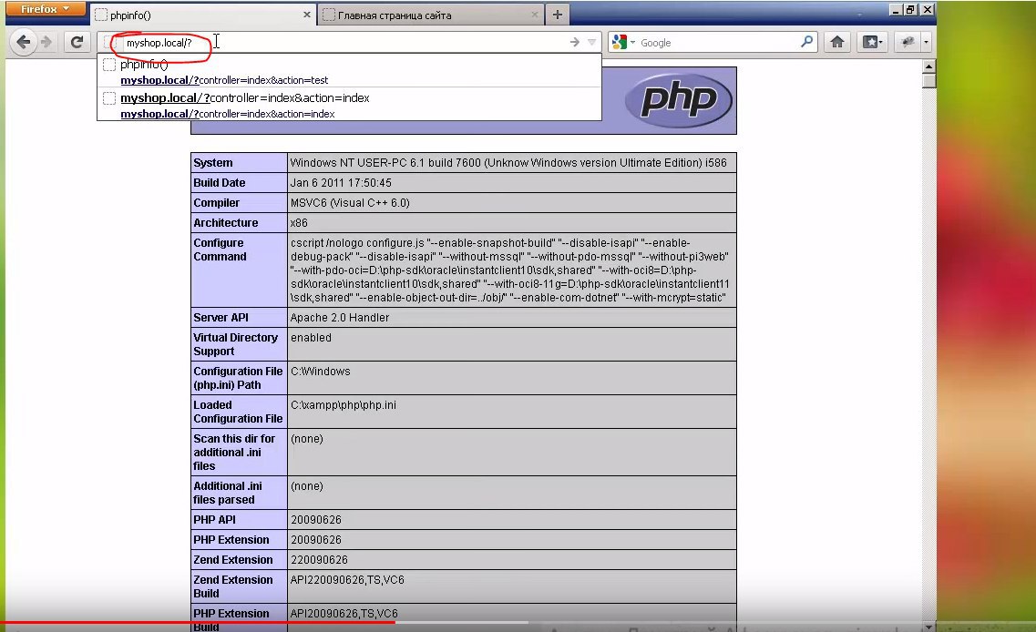1036x632 pixels.
Task: Click the Configure Command label
Action: click(x=220, y=250)
